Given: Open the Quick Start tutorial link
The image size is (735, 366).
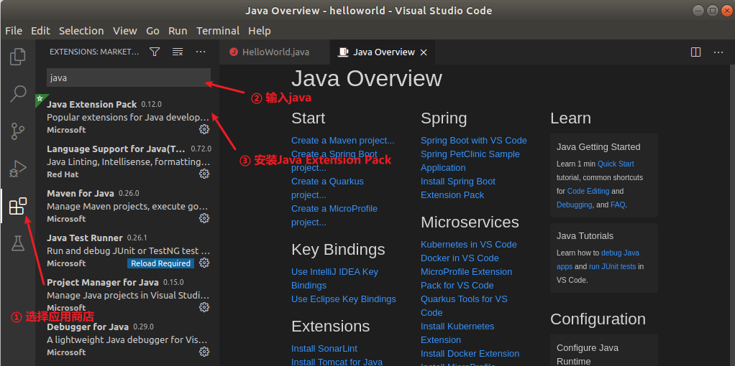Looking at the screenshot, I should pos(616,164).
